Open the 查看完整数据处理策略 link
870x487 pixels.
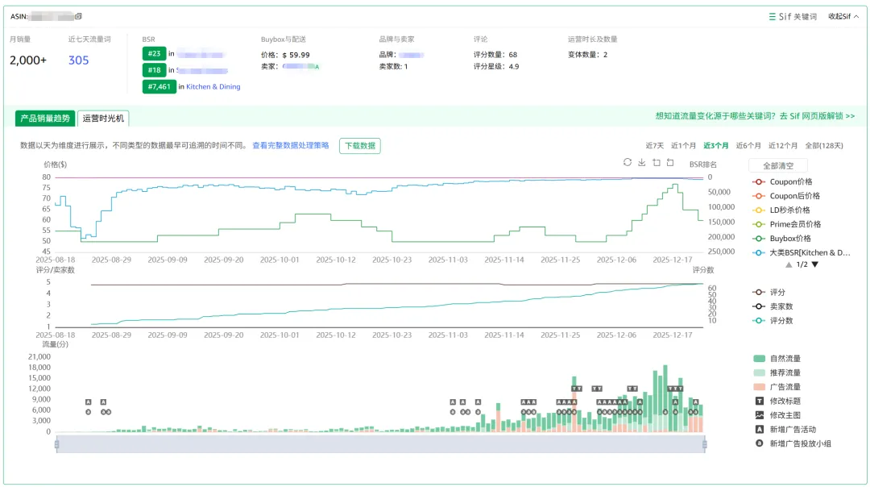(x=290, y=146)
